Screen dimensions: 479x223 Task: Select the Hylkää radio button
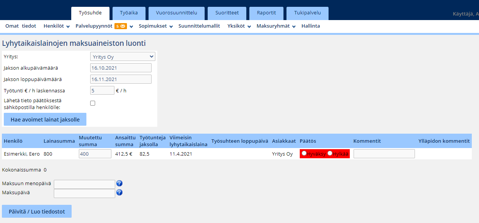click(330, 153)
